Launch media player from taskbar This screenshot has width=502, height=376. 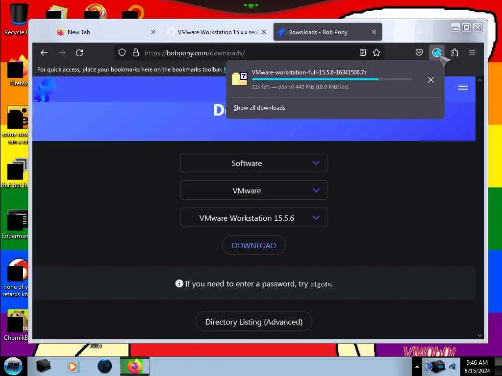click(73, 366)
